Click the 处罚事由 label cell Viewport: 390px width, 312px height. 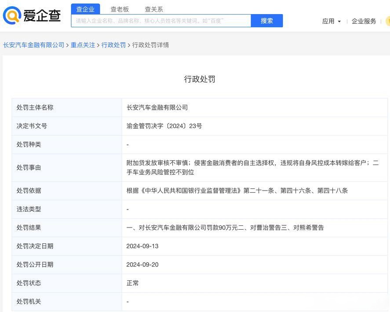click(67, 168)
